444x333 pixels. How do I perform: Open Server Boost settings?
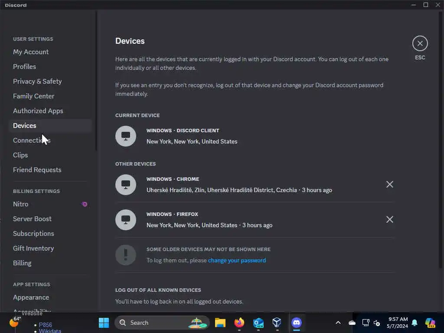pyautogui.click(x=50, y=219)
